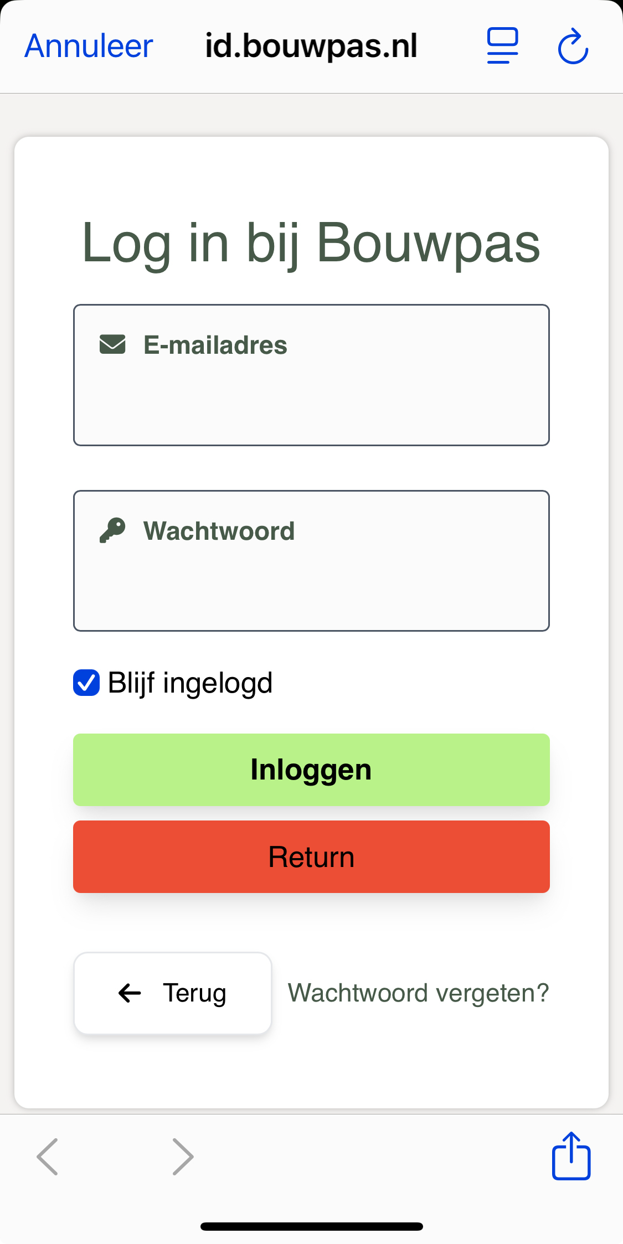Tap the left arrow icon beside Terug
623x1244 pixels.
pos(130,993)
